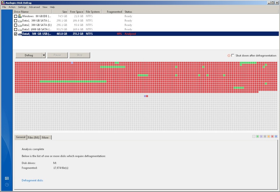Tick the Data2 300 GB SATA (E:) checkbox
This screenshot has height=192, width=280.
tap(15, 25)
